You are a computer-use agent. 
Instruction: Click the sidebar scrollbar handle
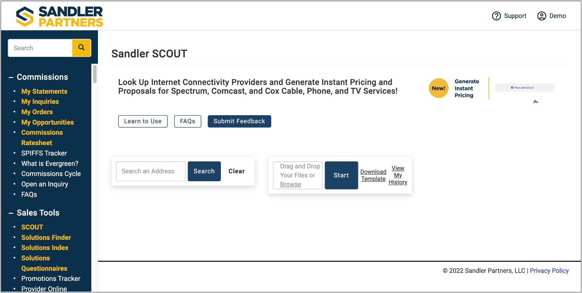pos(95,74)
